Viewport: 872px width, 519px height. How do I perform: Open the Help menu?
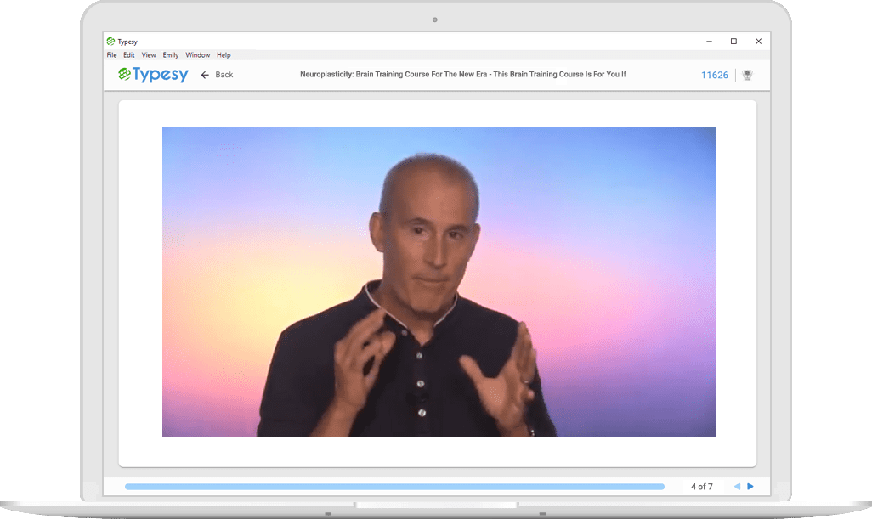coord(224,55)
